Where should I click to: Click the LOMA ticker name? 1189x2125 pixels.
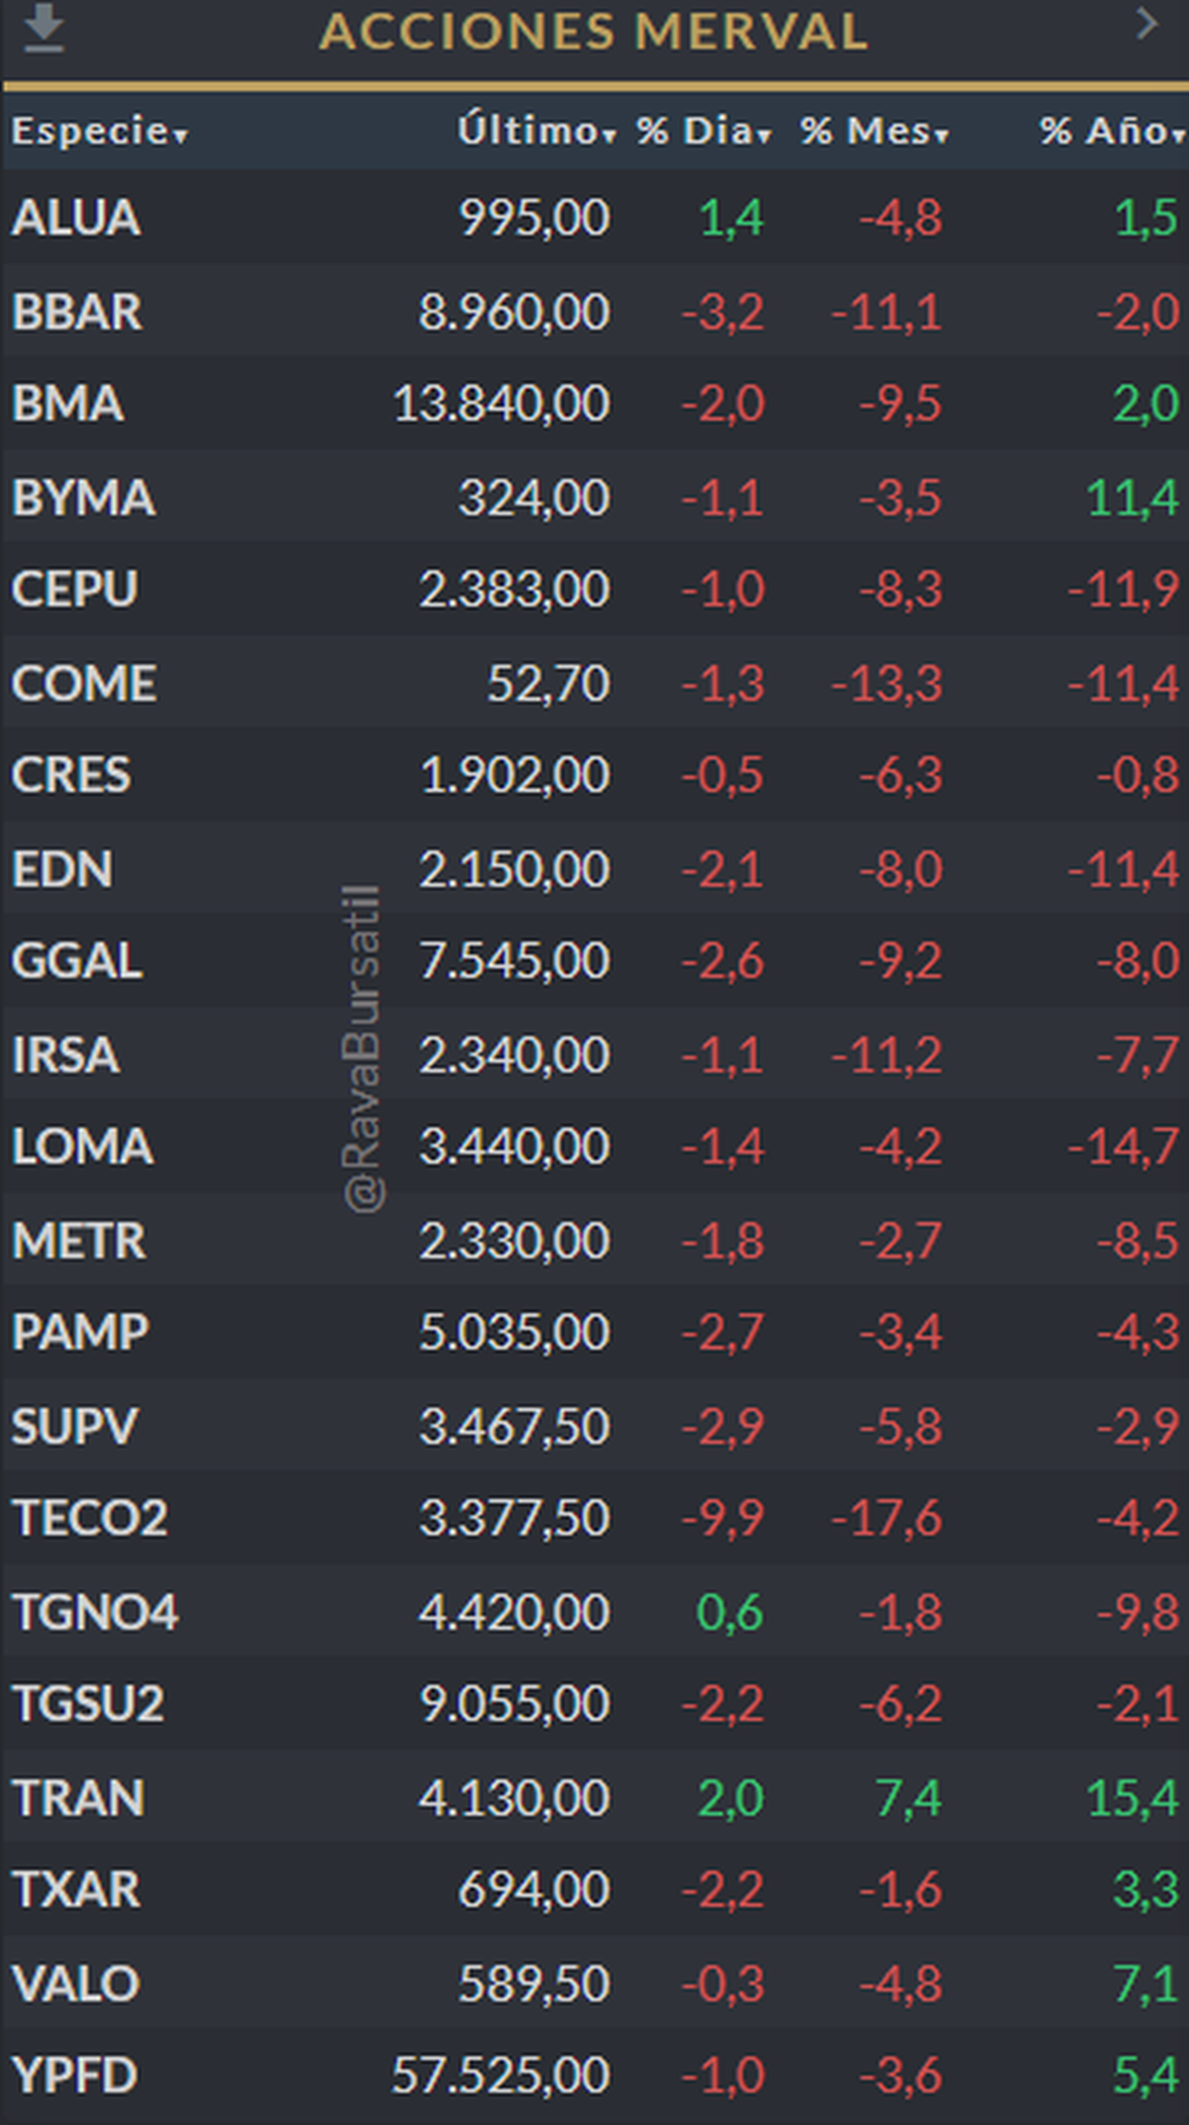pyautogui.click(x=82, y=1147)
